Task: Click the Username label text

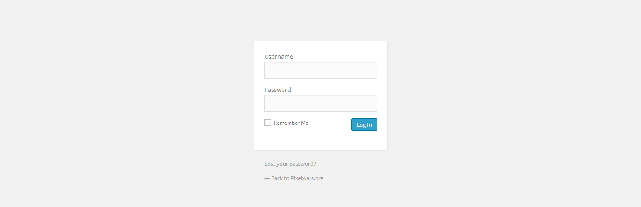Action: click(x=279, y=57)
